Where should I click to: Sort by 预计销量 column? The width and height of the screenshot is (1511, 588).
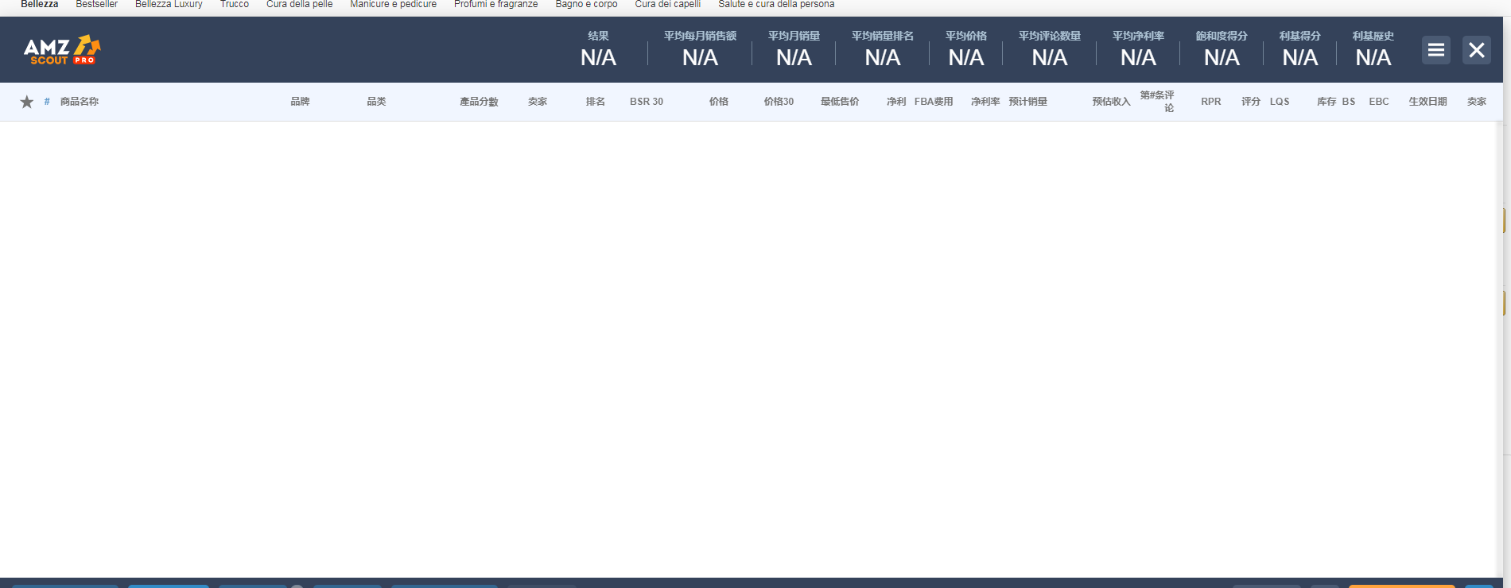point(1027,102)
